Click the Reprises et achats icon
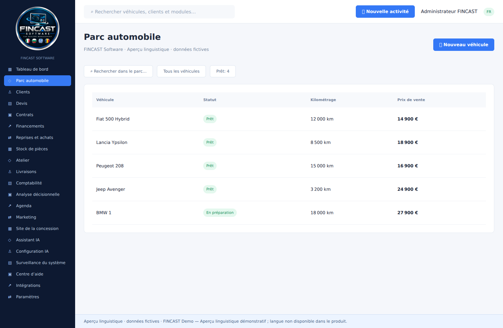 click(x=10, y=138)
